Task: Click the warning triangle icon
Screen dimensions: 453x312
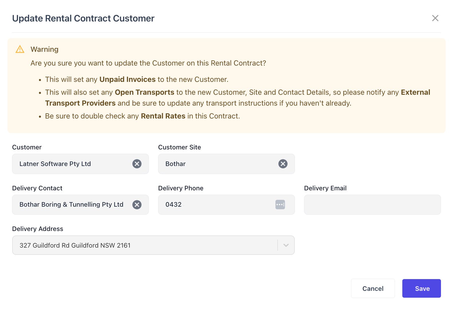Action: coord(20,49)
